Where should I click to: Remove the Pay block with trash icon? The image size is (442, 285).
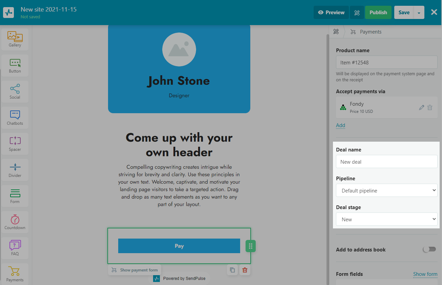(245, 270)
